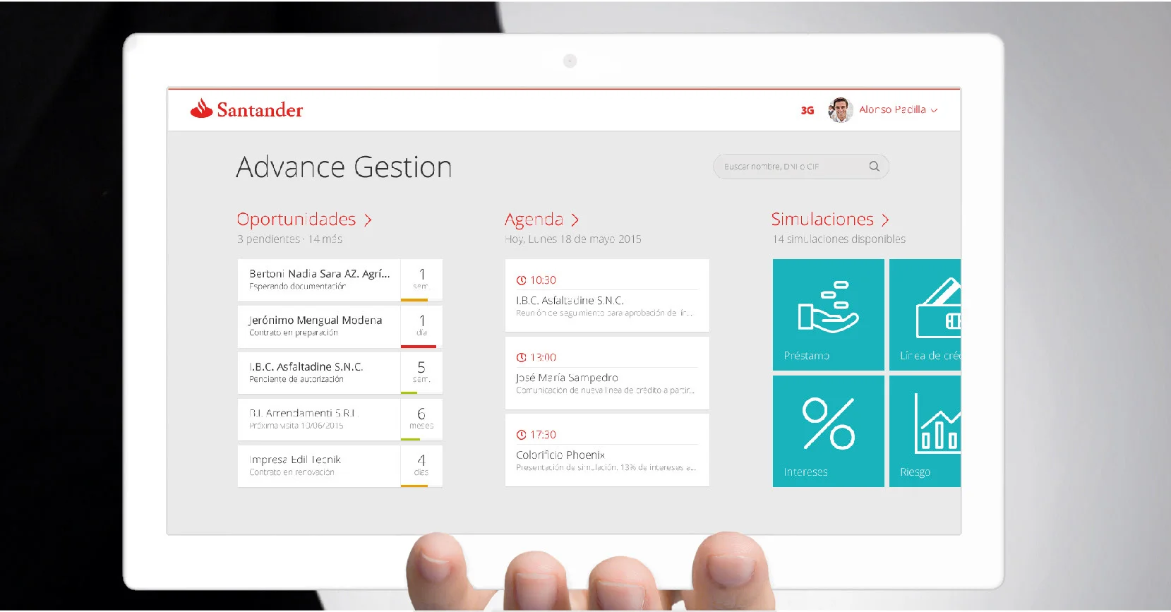1171x612 pixels.
Task: Open the José María Sampedro appointment
Action: (x=607, y=373)
